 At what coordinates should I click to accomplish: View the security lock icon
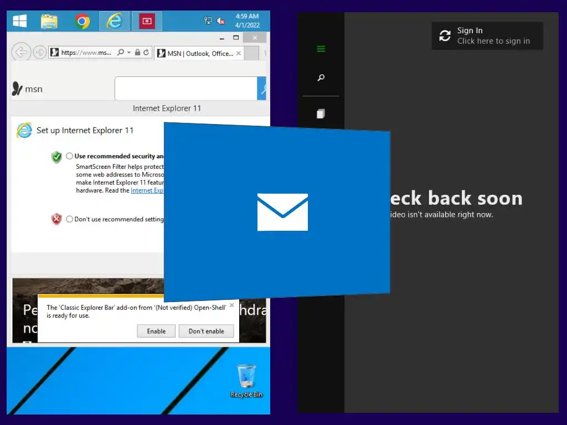tap(137, 53)
